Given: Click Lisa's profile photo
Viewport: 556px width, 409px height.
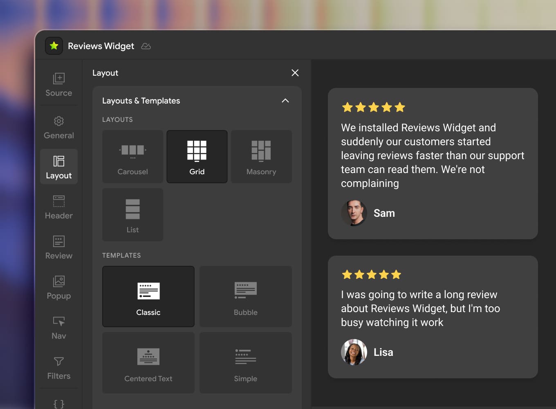Looking at the screenshot, I should click(x=354, y=352).
